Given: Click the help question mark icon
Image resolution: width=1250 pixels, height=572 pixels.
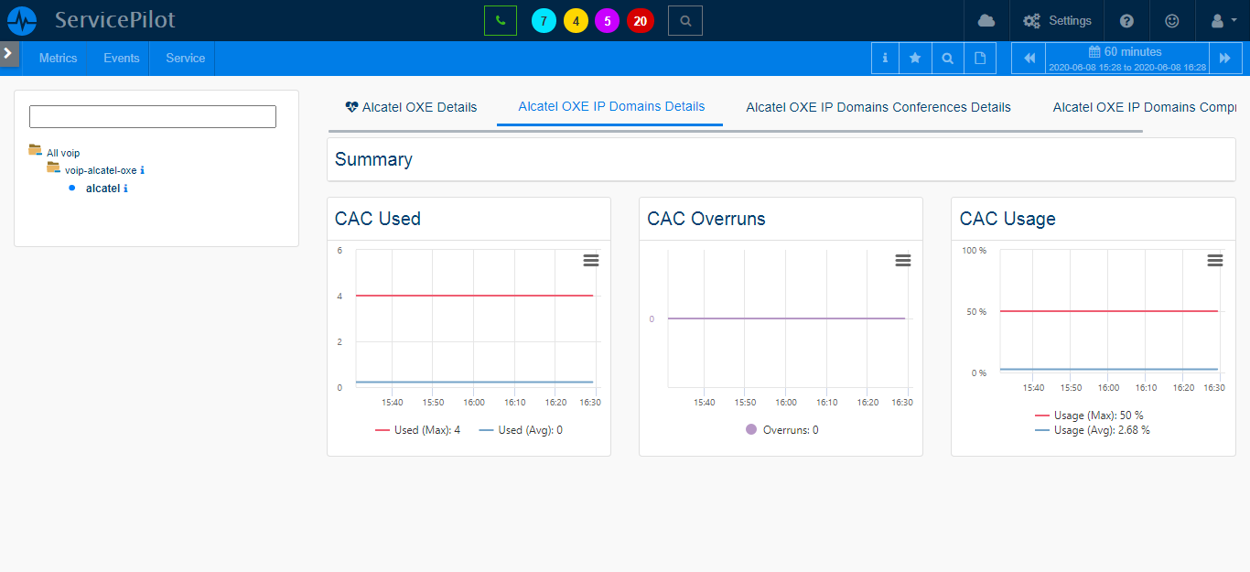Looking at the screenshot, I should tap(1126, 20).
